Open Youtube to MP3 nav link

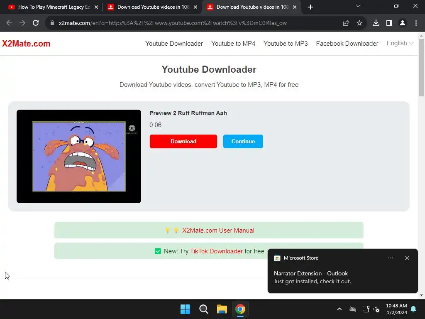(286, 43)
